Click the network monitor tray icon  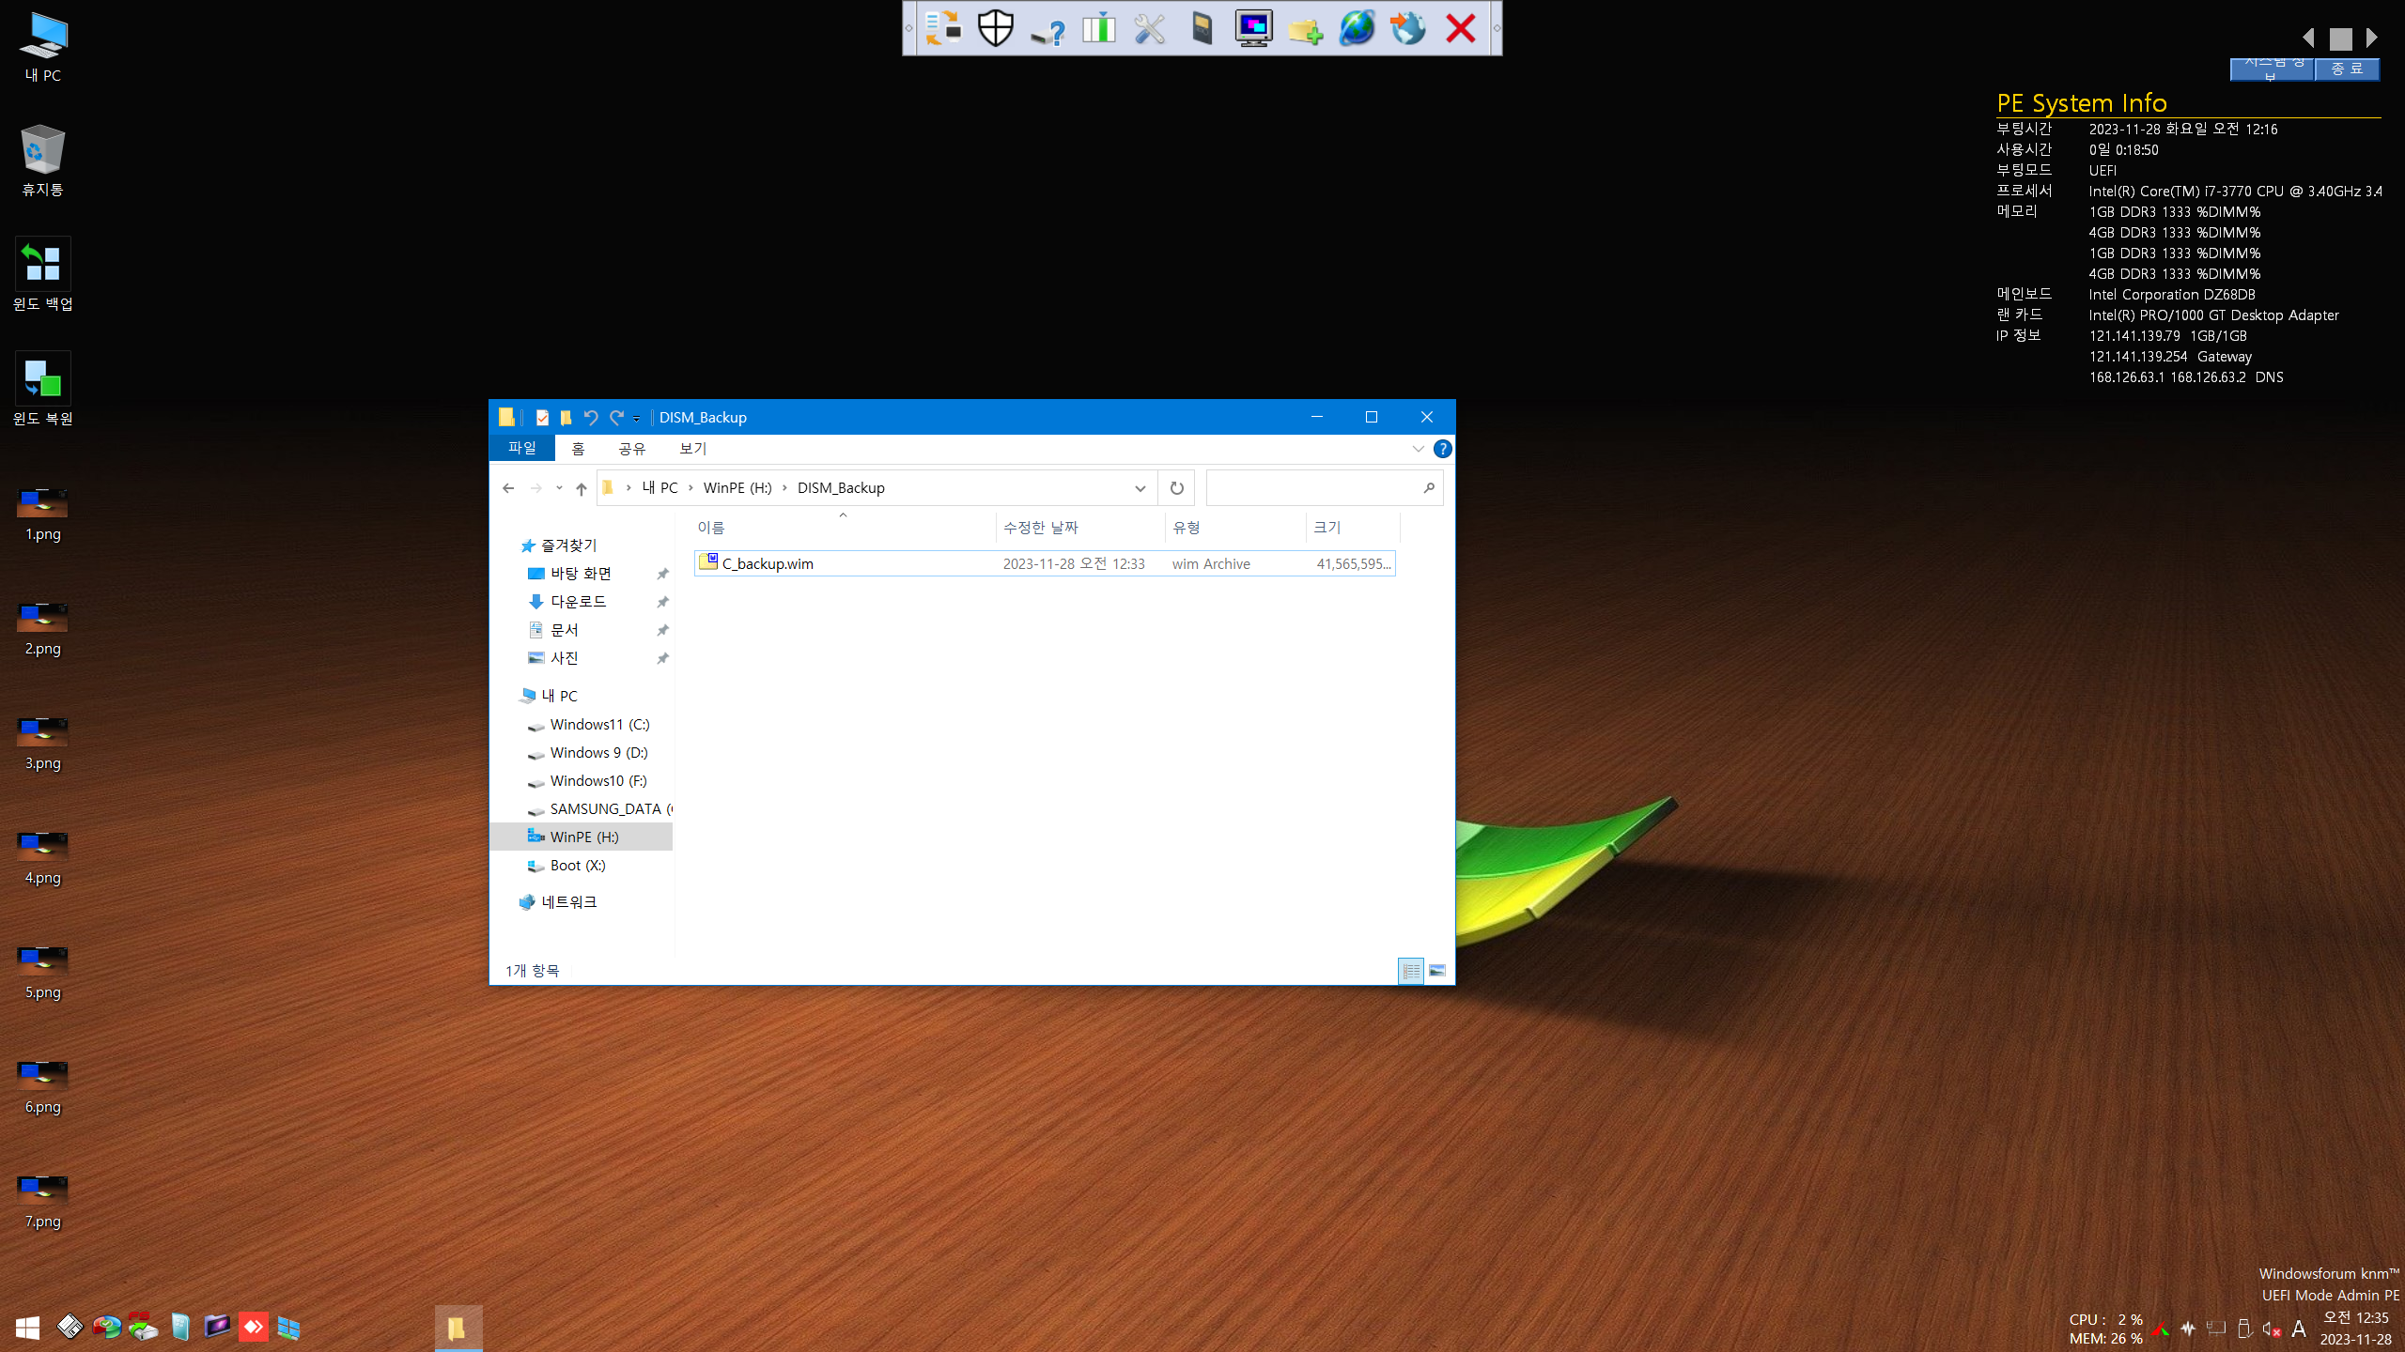click(x=2216, y=1329)
